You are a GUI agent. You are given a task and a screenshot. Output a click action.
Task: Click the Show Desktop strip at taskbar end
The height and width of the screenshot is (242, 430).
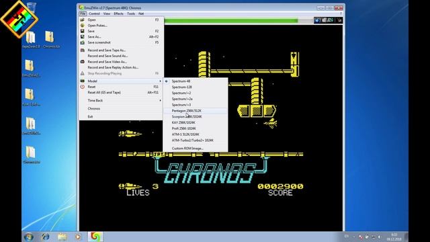[406, 237]
